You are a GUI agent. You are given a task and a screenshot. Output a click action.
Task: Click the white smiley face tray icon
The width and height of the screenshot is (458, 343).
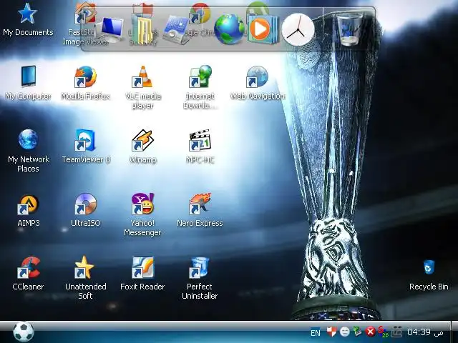coord(345,332)
